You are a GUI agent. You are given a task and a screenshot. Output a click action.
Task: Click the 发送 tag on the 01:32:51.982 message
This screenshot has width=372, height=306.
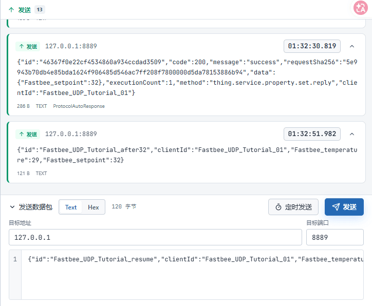coord(28,134)
